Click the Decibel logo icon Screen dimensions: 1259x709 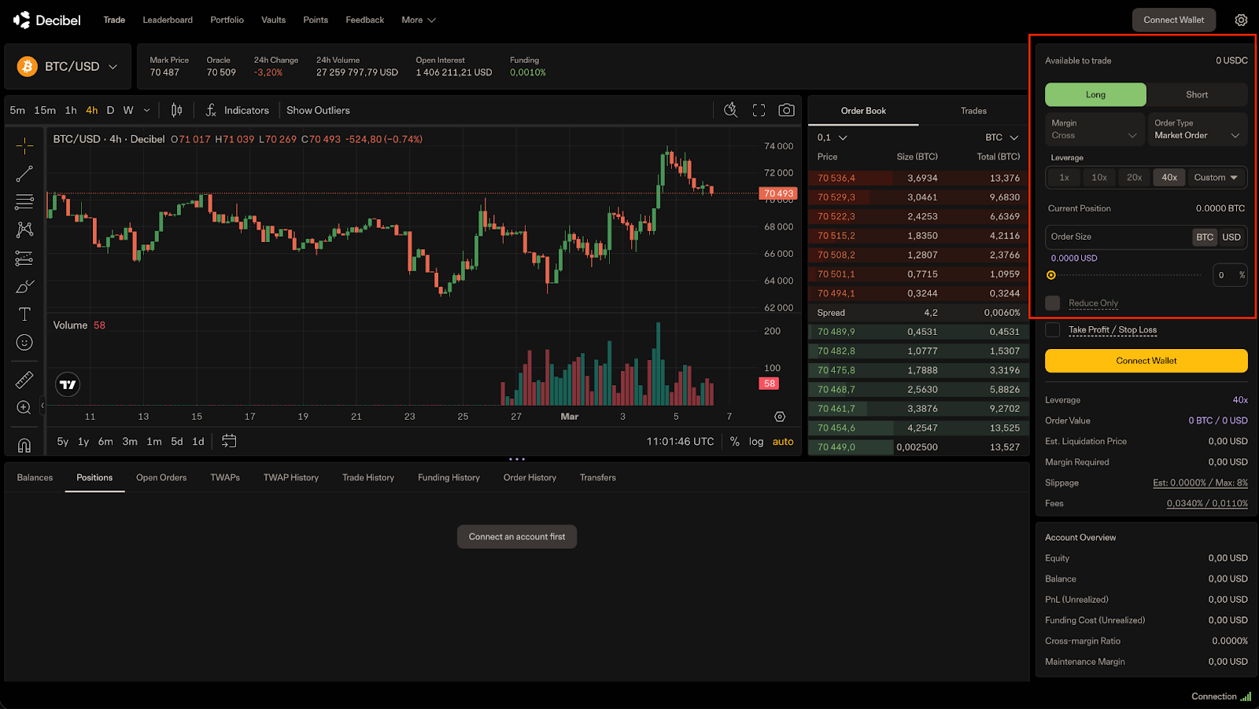coord(22,20)
